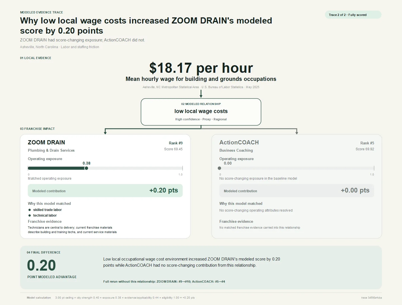Click 'Score 69.45' value

click(173, 149)
